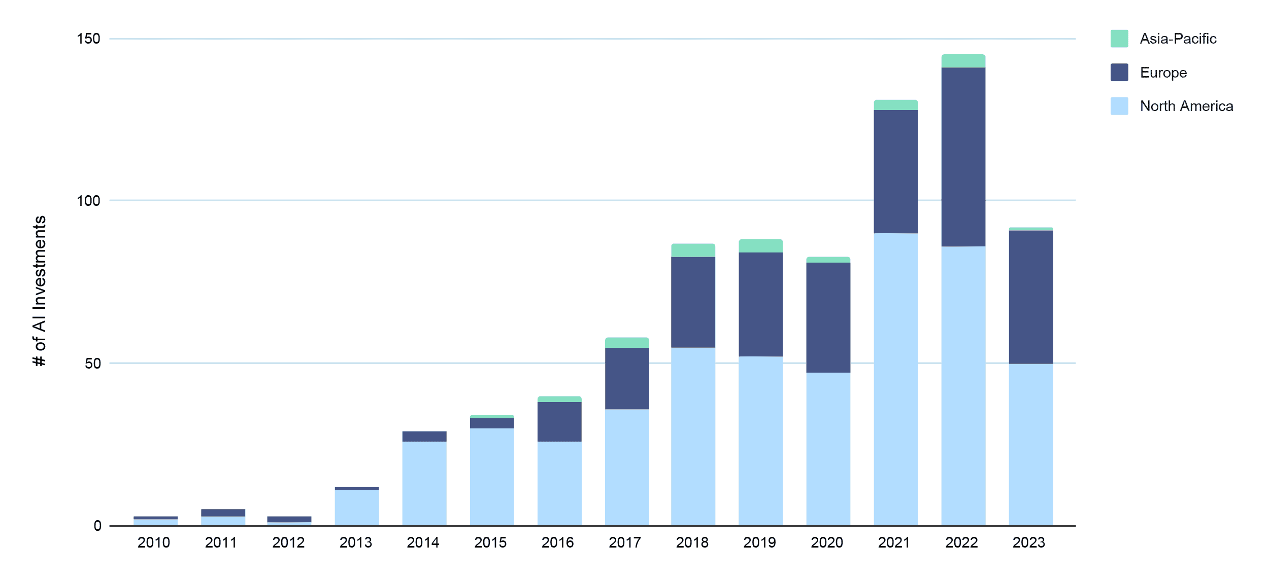Select the 150 gridline label
Image resolution: width=1269 pixels, height=581 pixels.
[88, 38]
